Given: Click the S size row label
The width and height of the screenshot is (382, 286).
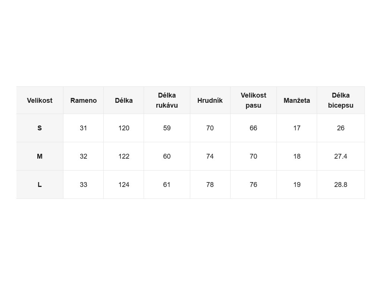Looking at the screenshot, I should pos(40,128).
